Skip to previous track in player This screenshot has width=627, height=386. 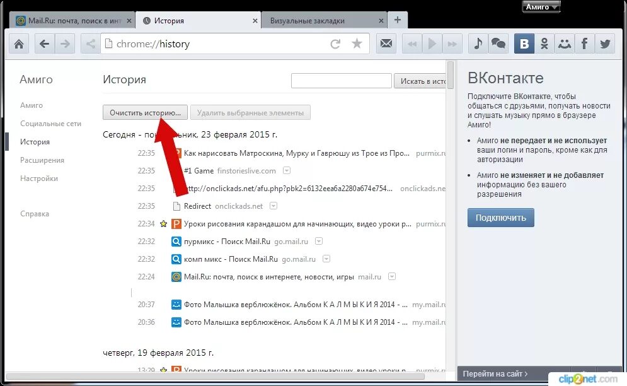click(x=412, y=44)
